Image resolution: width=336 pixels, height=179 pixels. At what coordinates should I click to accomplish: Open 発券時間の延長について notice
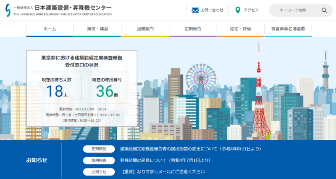[x=165, y=160]
